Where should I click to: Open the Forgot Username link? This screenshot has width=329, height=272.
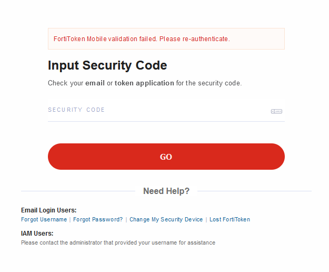pos(44,219)
